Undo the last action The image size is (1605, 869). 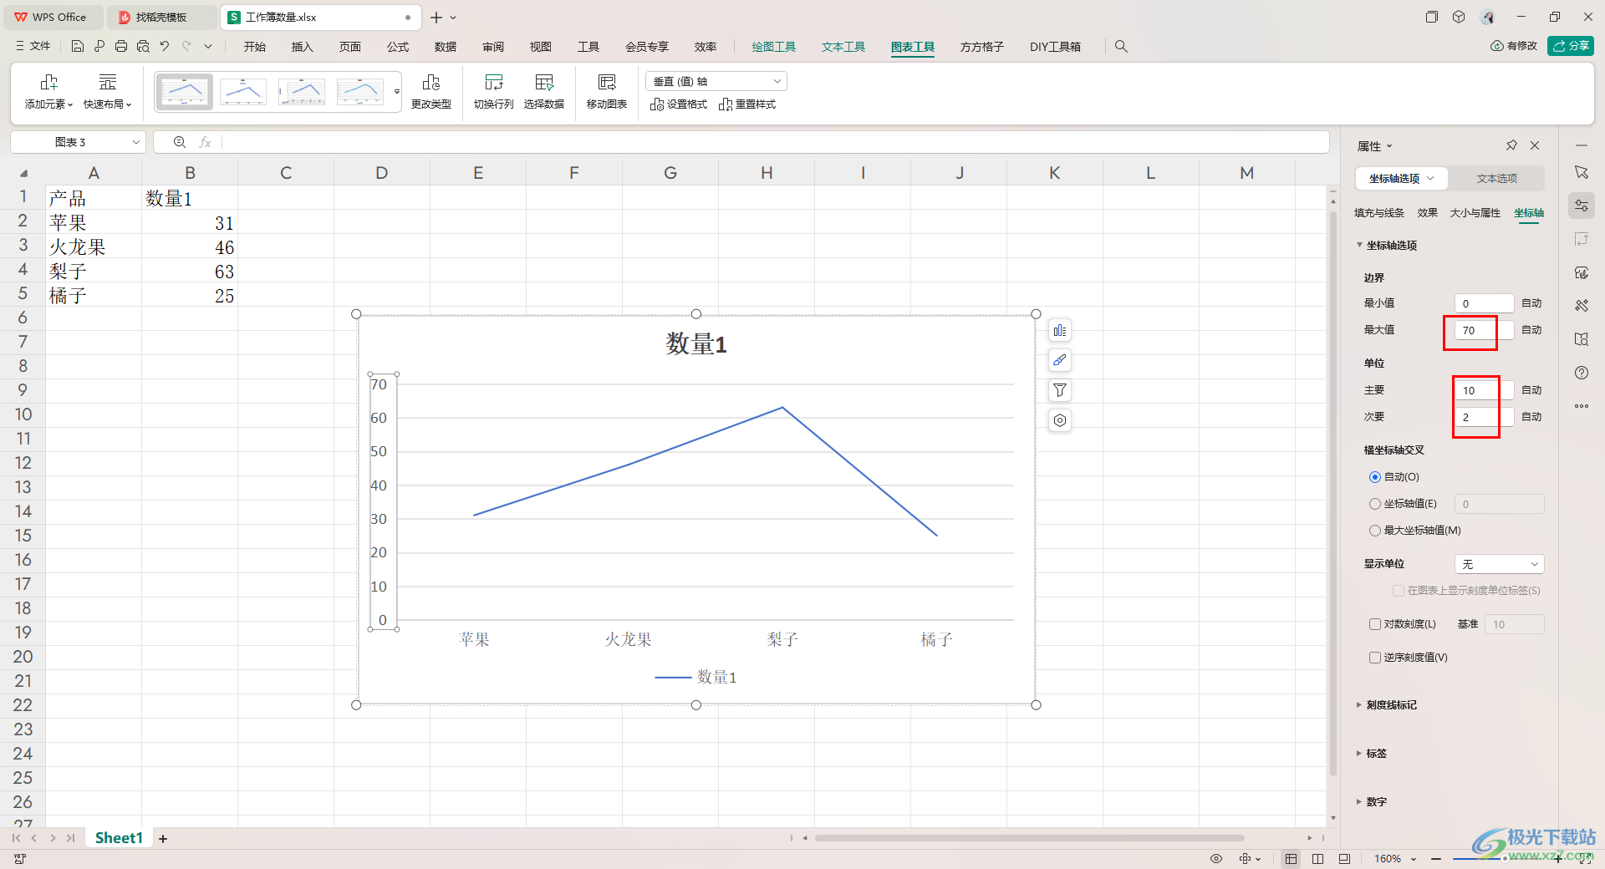coord(165,47)
